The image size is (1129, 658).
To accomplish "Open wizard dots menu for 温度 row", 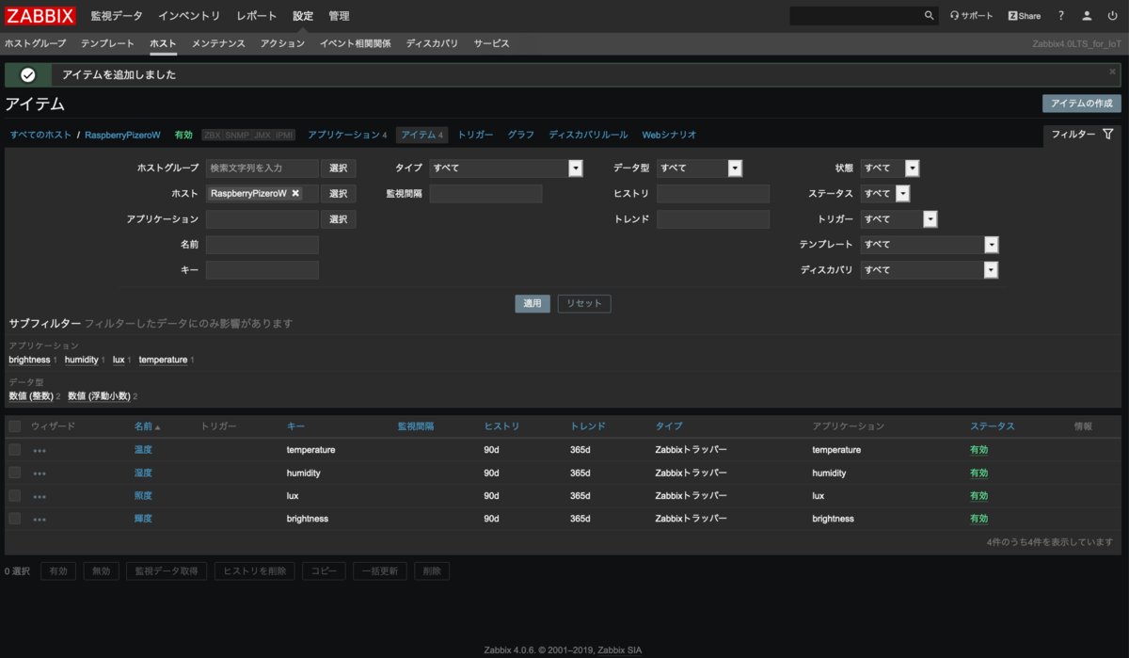I will pyautogui.click(x=40, y=450).
